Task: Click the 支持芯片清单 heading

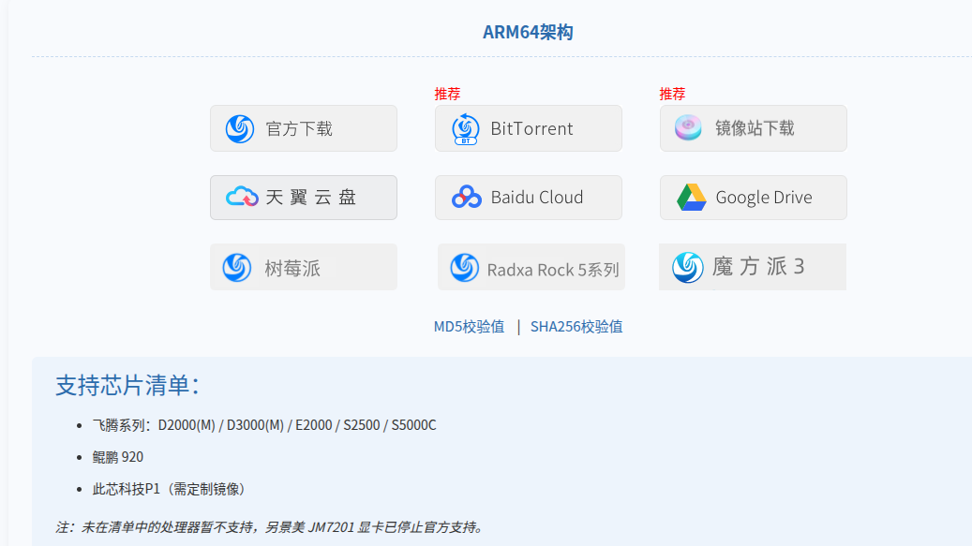Action: point(127,385)
